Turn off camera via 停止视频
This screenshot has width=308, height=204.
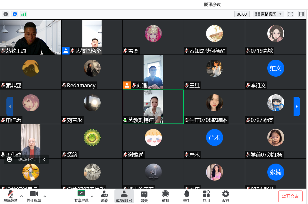[34, 196]
